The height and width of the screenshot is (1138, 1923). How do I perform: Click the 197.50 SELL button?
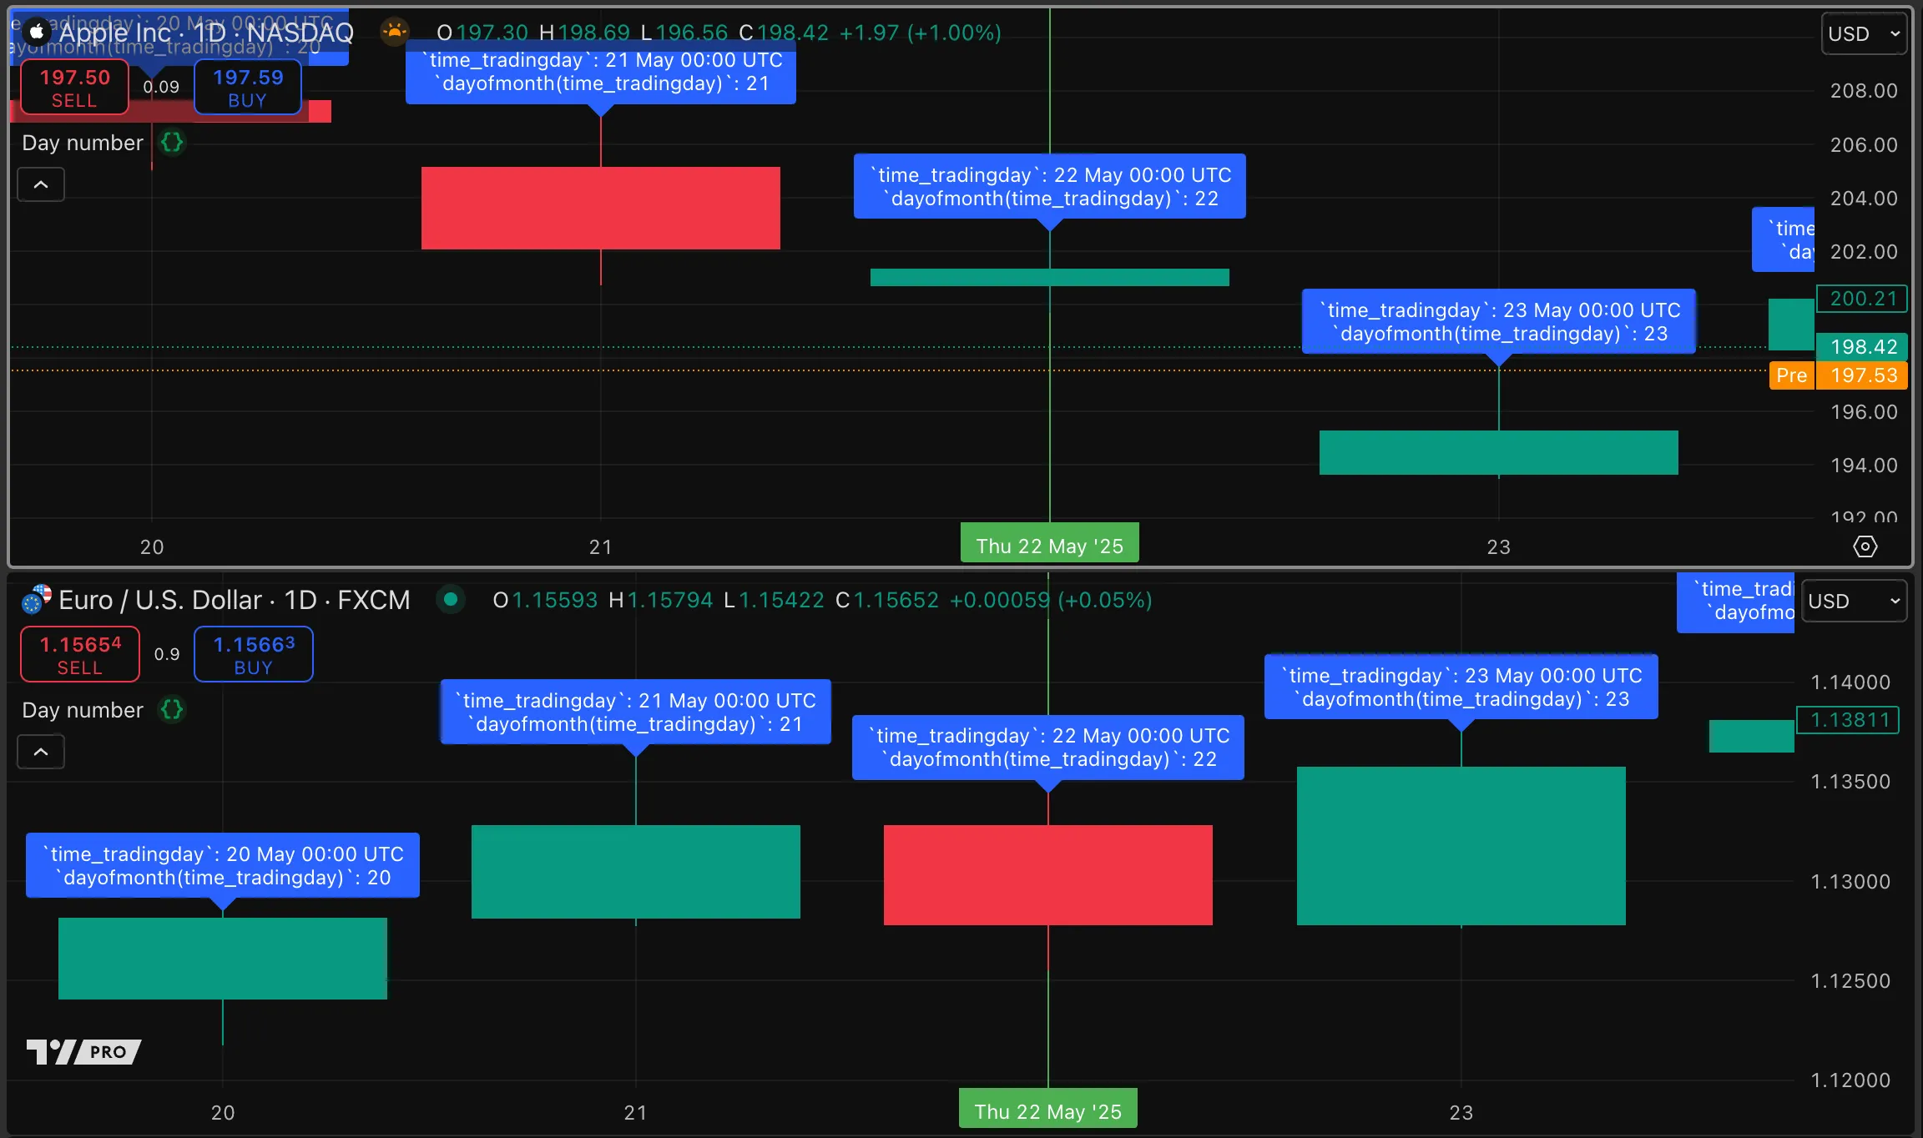pyautogui.click(x=74, y=88)
